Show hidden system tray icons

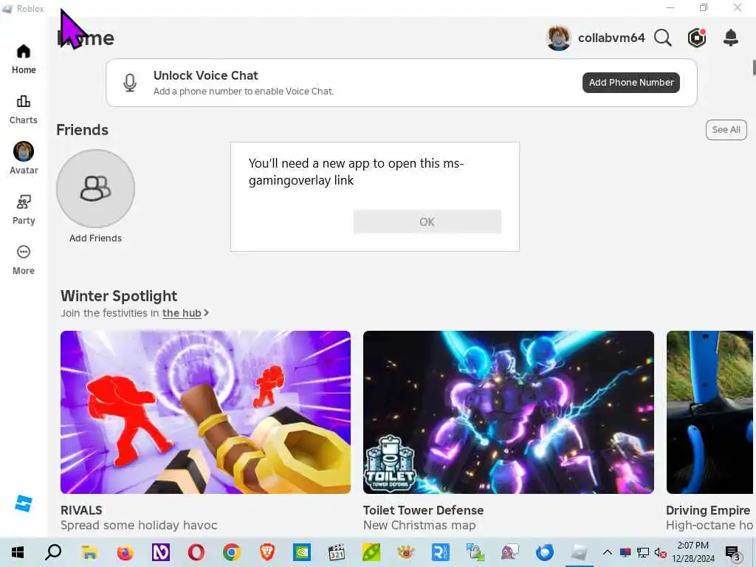[608, 552]
